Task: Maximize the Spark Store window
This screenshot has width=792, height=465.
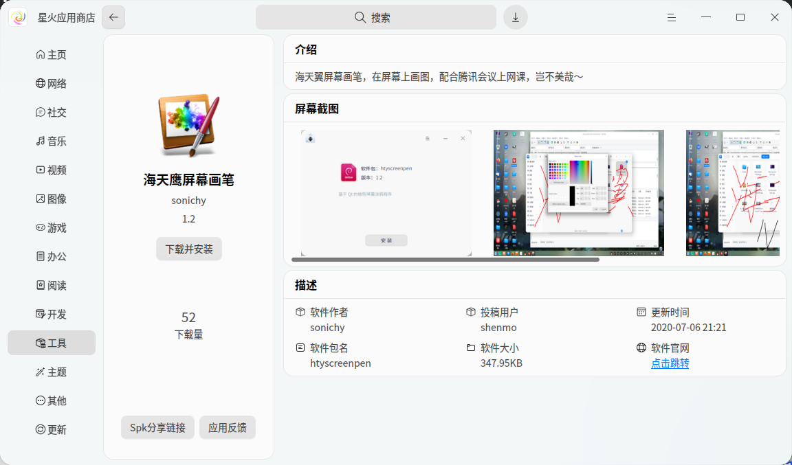Action: [740, 17]
